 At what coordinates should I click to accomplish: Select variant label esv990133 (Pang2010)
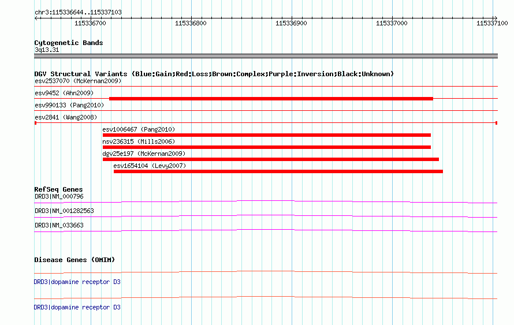69,105
